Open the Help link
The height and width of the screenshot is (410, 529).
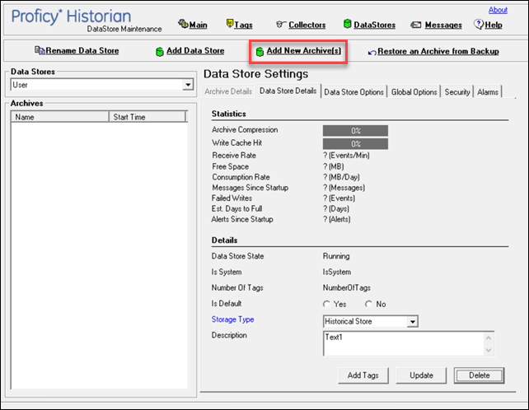click(494, 25)
